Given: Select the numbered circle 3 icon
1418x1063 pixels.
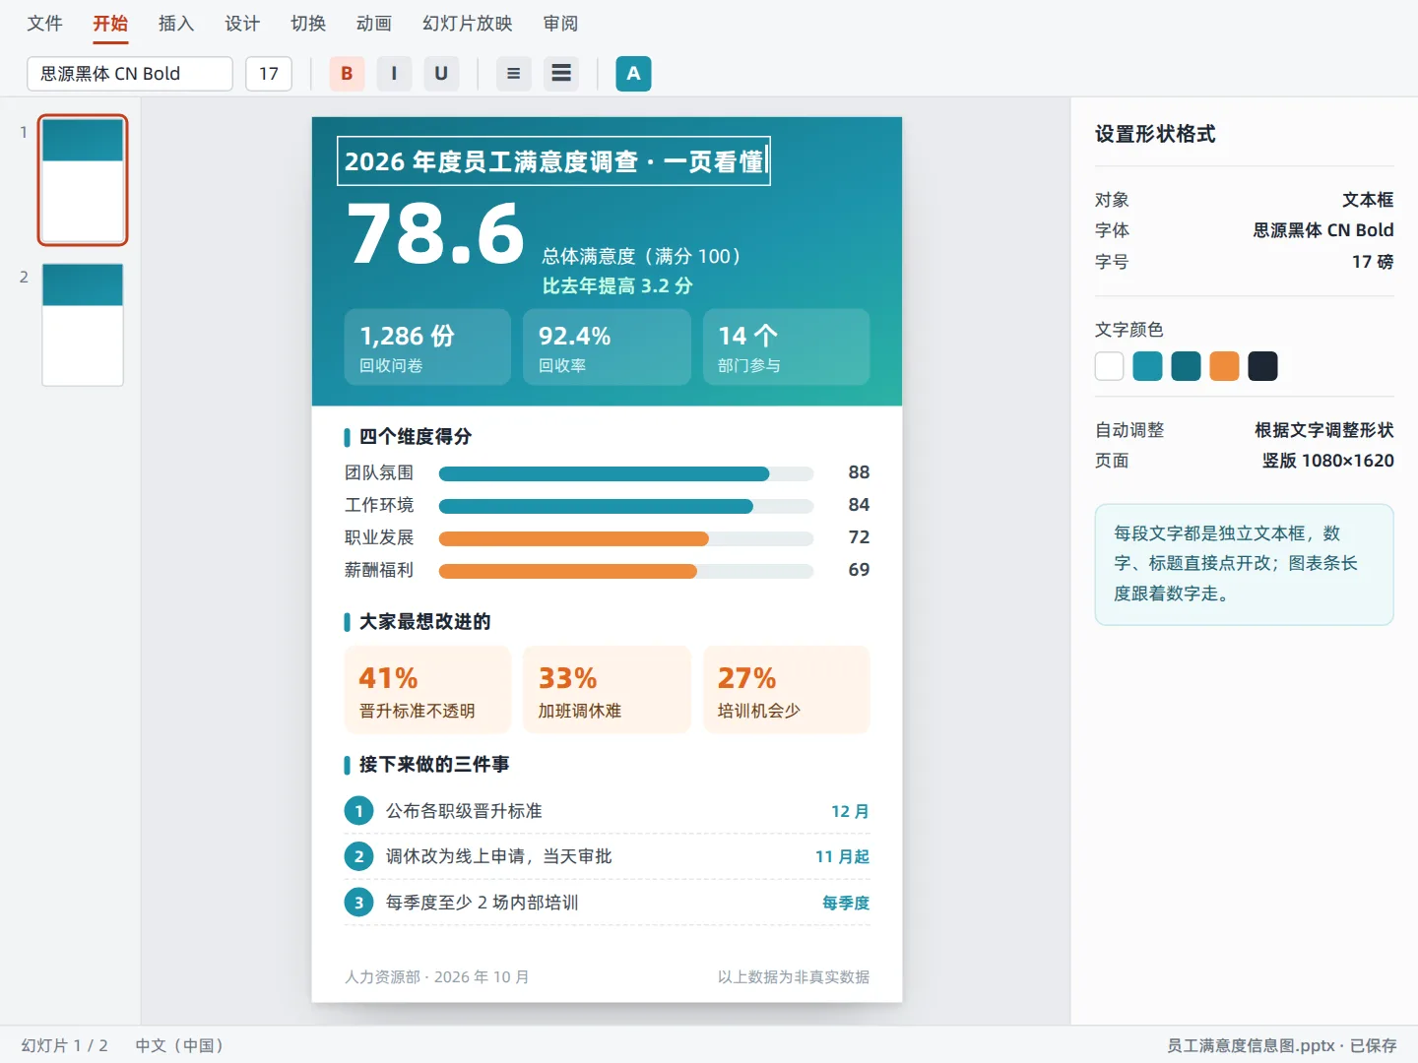Looking at the screenshot, I should point(358,903).
